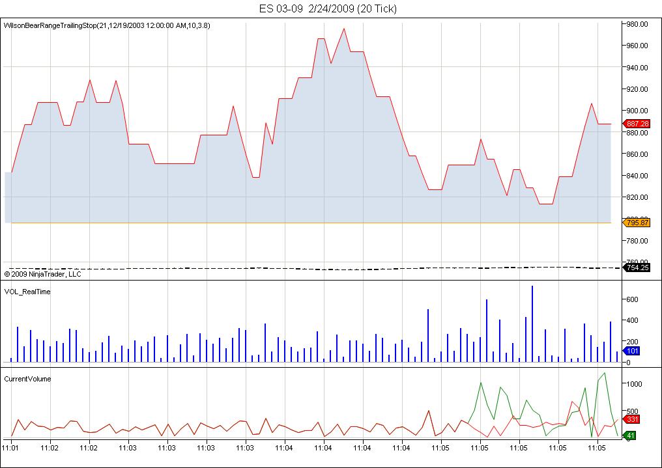Click the blue 101 volume marker

click(631, 351)
